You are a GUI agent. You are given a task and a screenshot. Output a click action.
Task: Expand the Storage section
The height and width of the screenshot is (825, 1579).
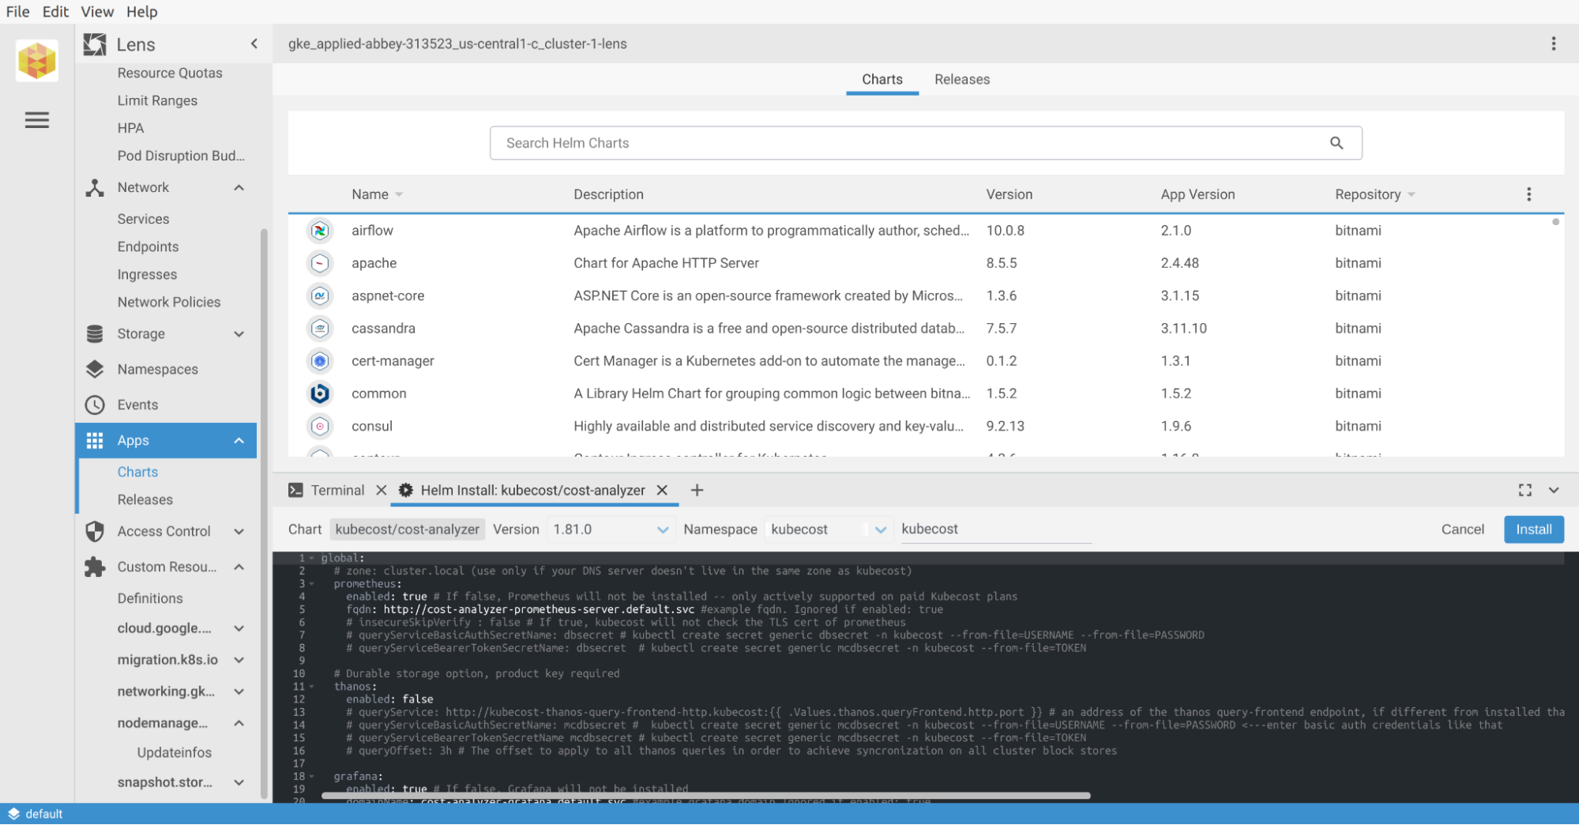(239, 333)
